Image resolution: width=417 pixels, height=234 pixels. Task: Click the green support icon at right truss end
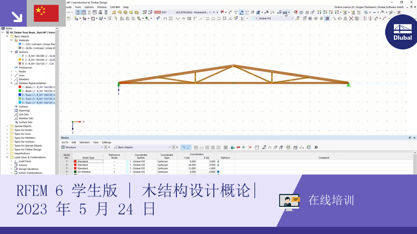click(x=348, y=85)
